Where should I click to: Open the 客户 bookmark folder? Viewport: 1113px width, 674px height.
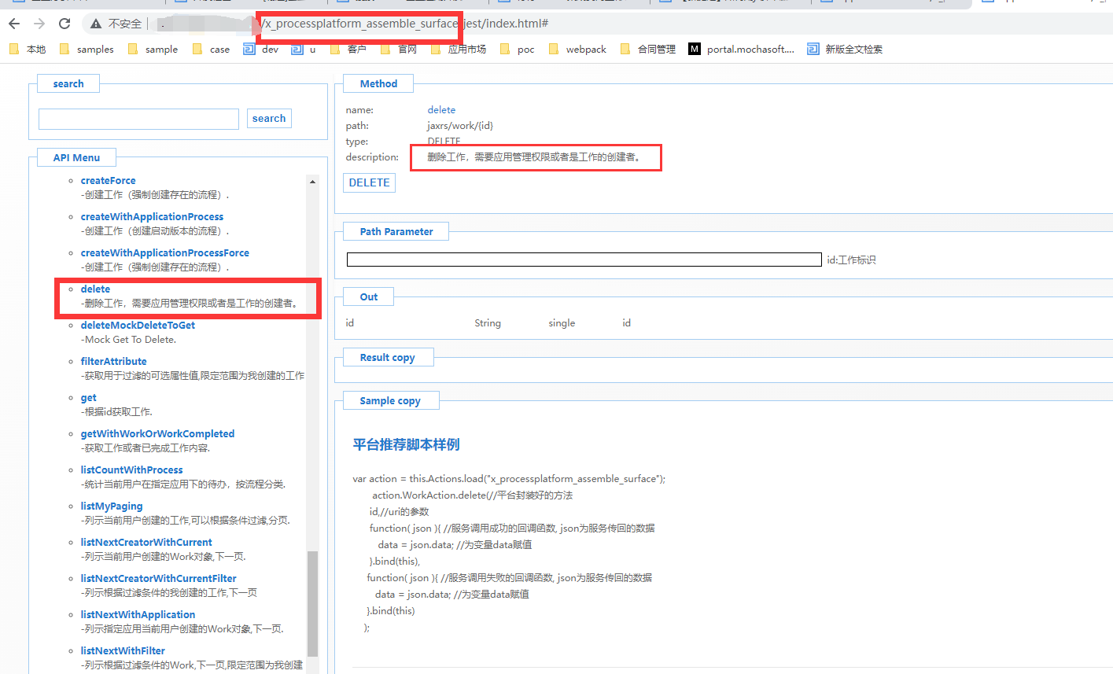click(348, 49)
